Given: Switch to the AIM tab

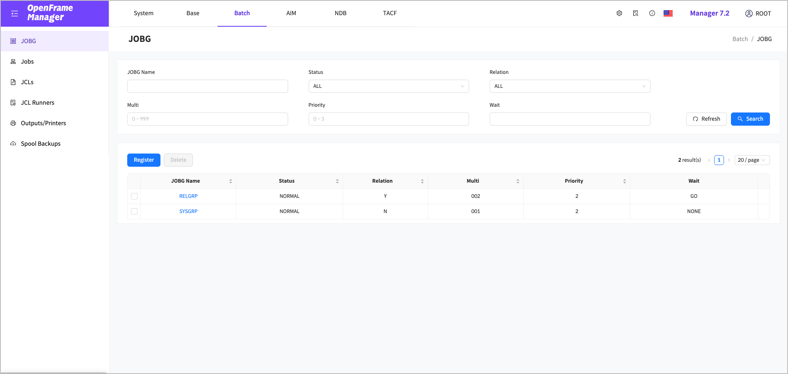Looking at the screenshot, I should tap(291, 13).
